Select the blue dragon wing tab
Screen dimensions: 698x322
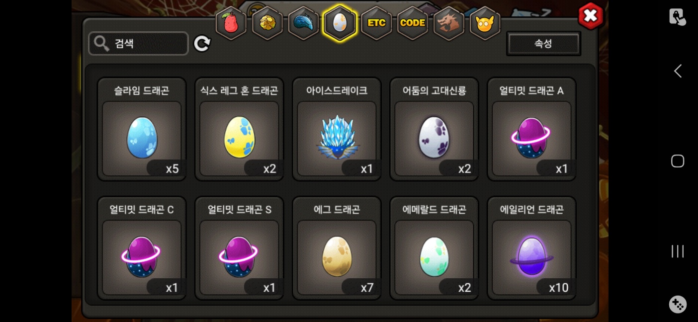coord(303,23)
